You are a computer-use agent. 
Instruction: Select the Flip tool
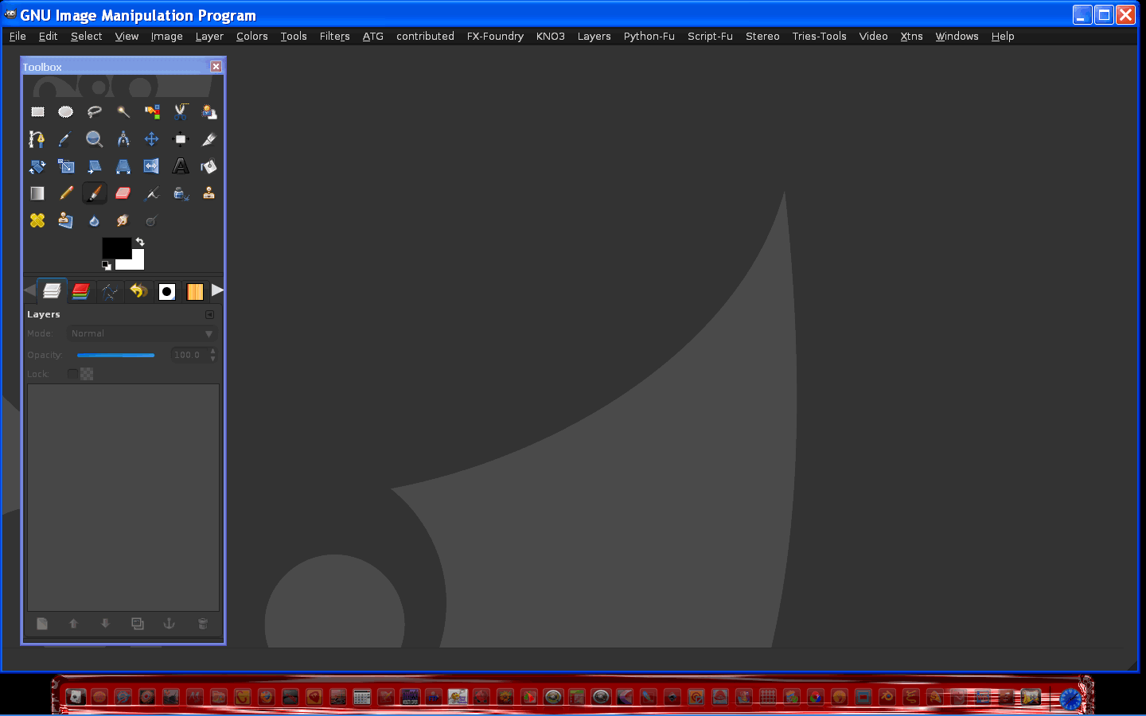(152, 166)
